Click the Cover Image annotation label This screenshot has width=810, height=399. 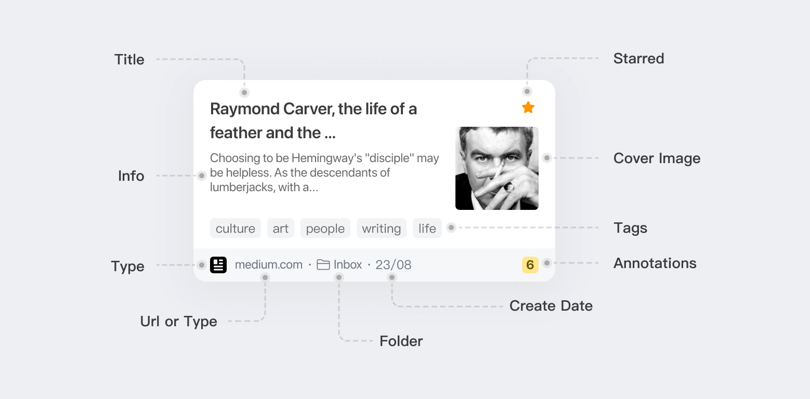tap(657, 158)
